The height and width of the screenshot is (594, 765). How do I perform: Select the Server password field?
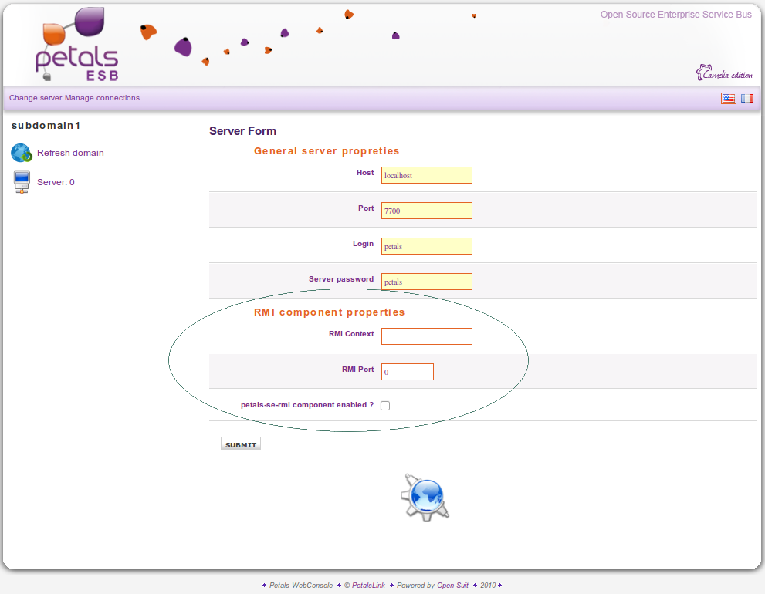(x=426, y=282)
